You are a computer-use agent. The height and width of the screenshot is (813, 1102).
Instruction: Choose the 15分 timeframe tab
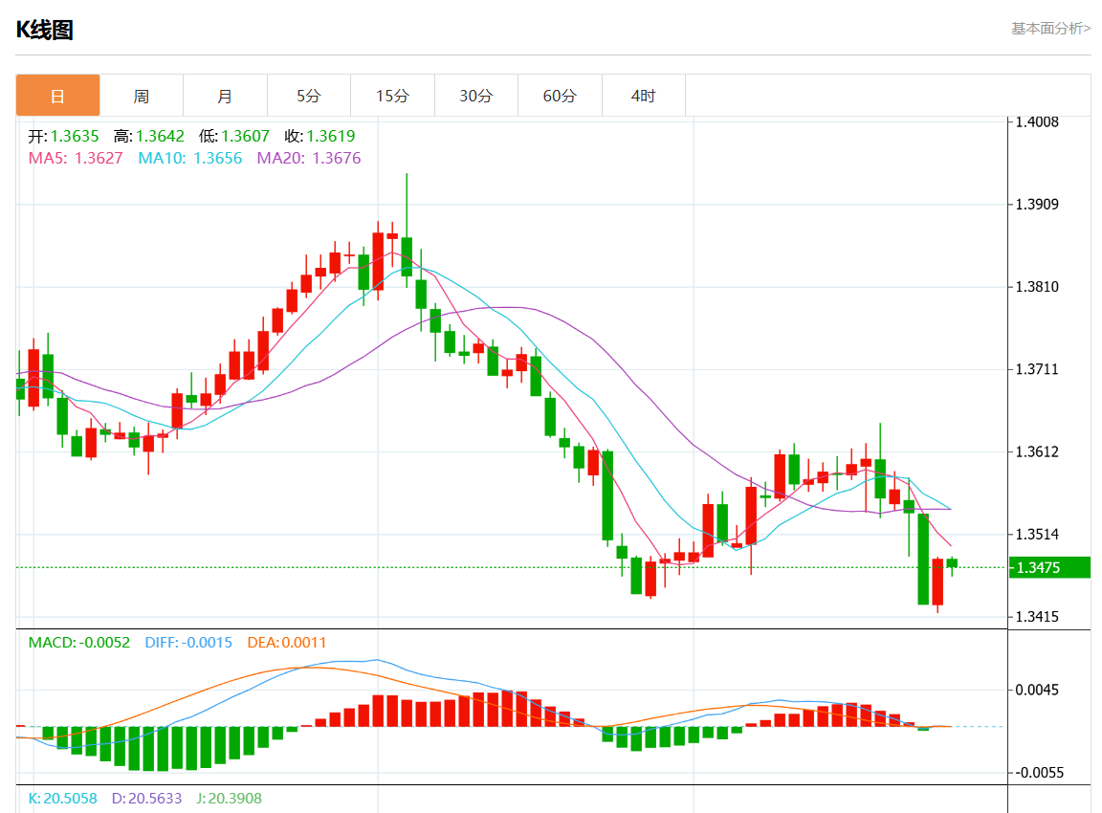click(x=392, y=96)
